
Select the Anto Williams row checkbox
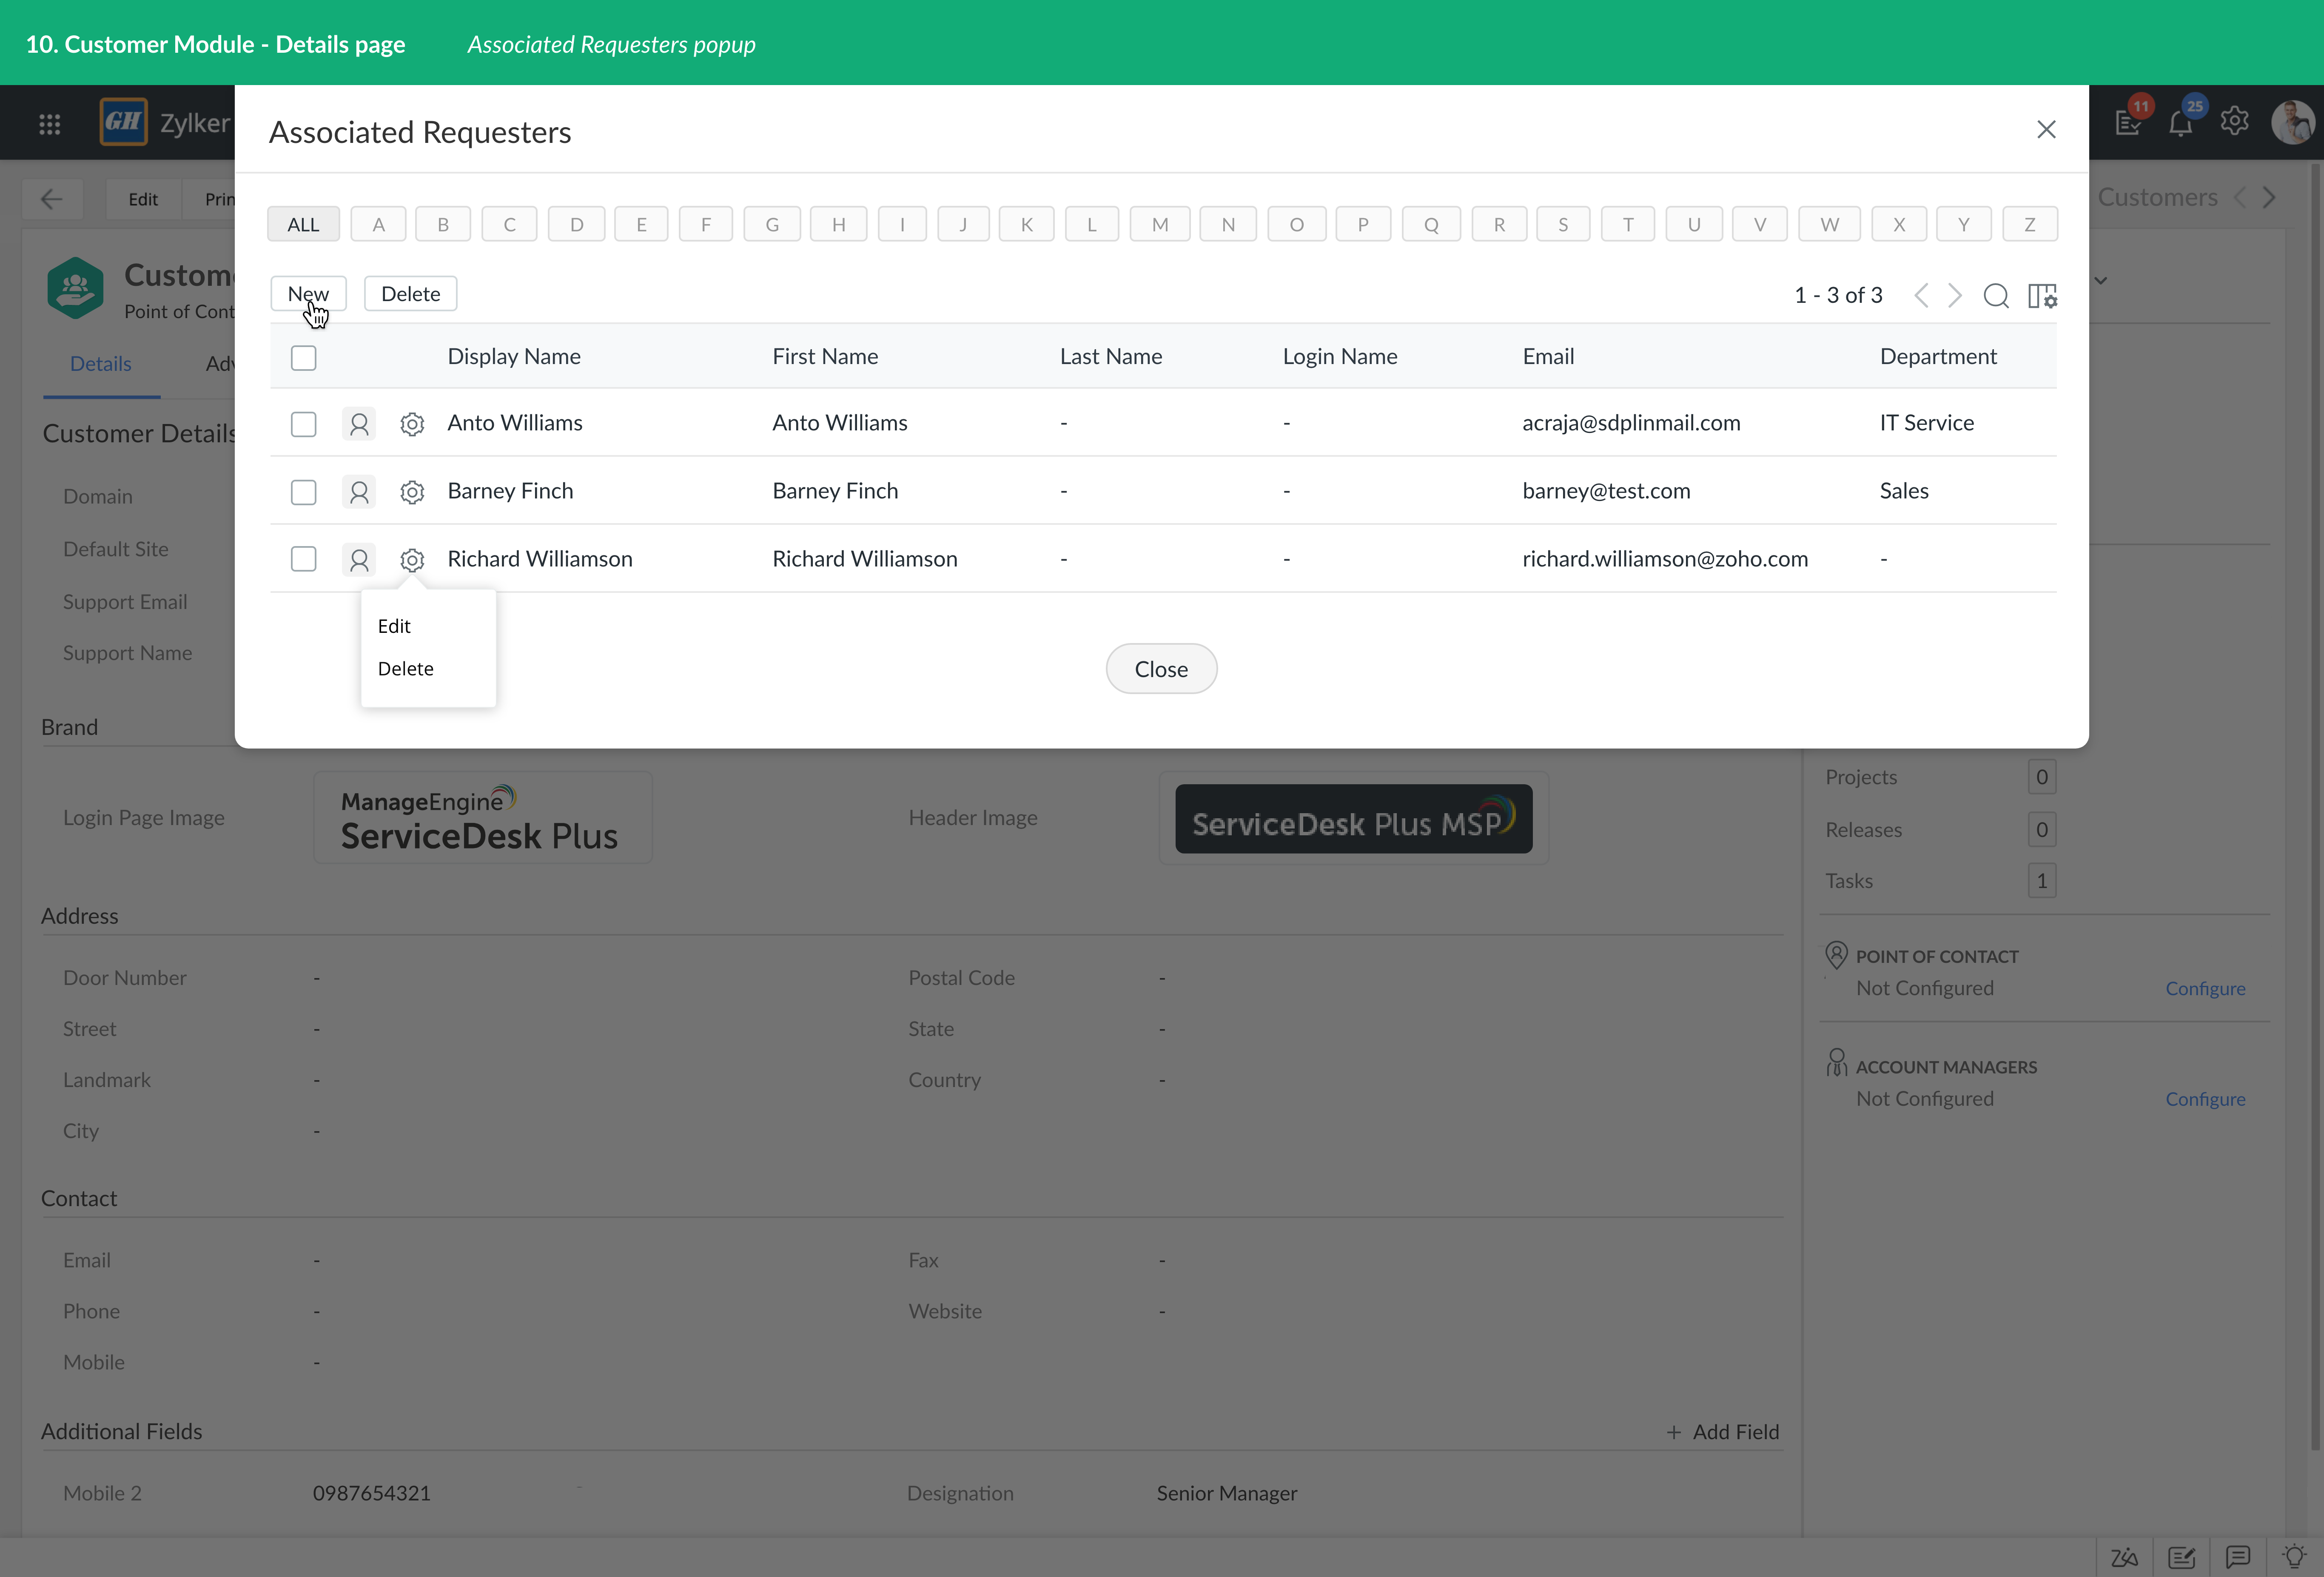point(303,424)
